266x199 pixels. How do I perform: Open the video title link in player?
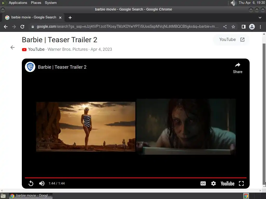click(x=62, y=67)
